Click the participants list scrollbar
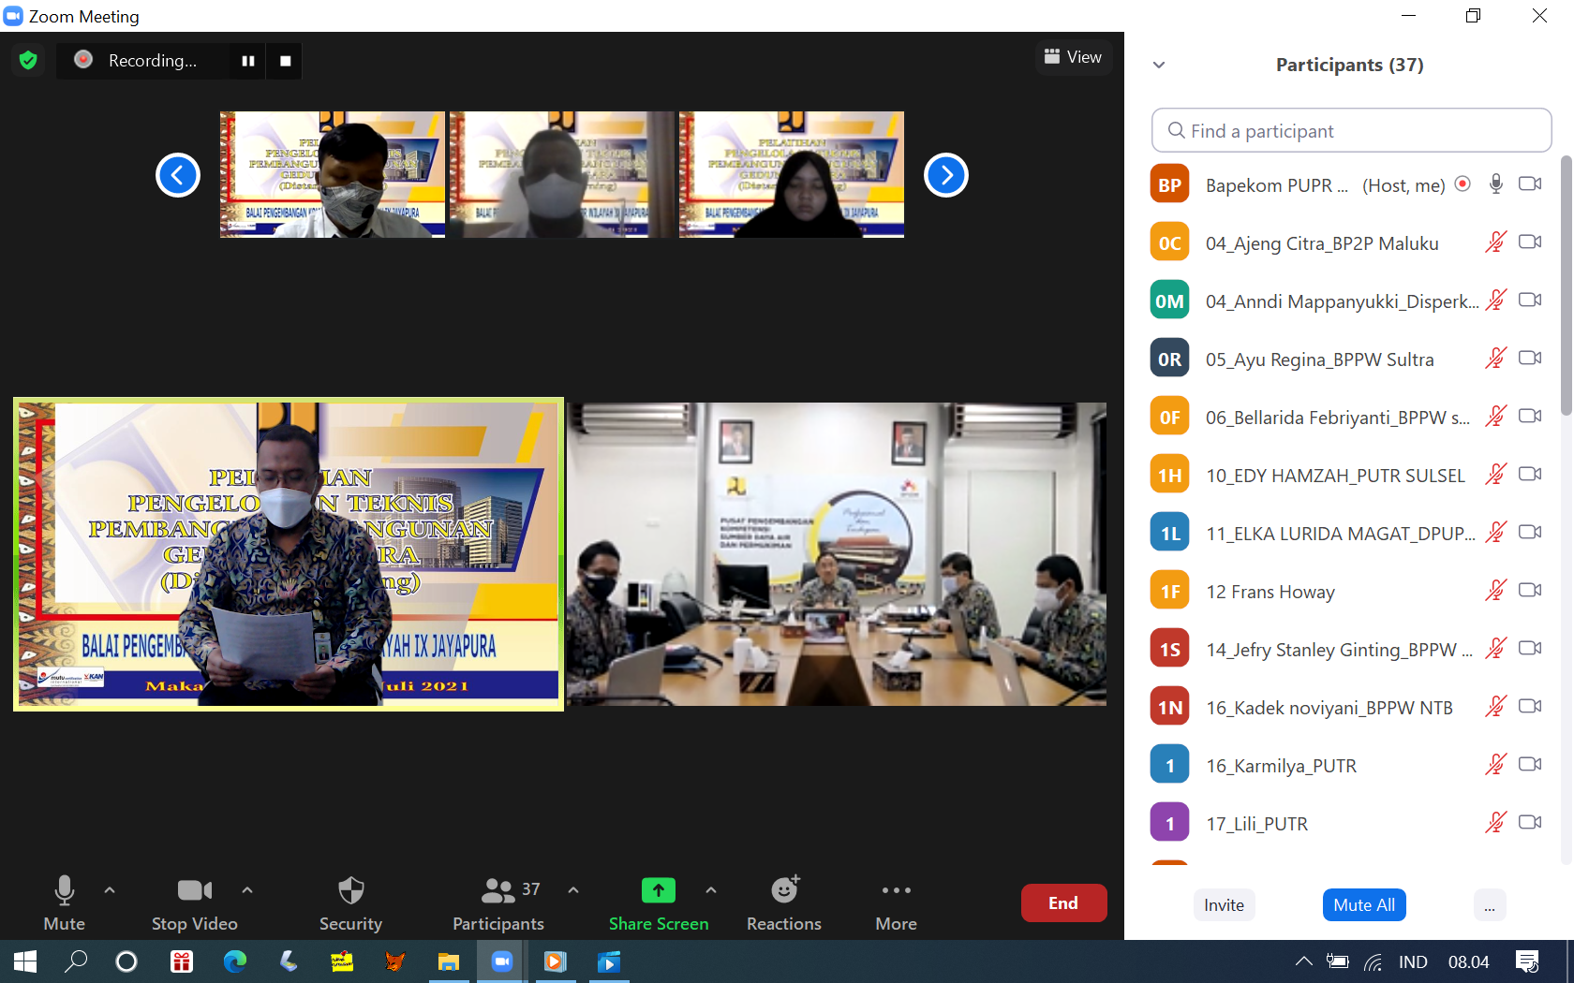The height and width of the screenshot is (983, 1574). pos(1566,286)
